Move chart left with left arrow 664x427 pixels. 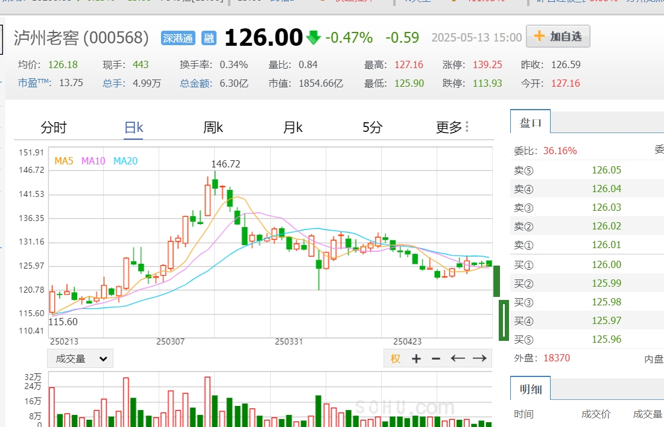tap(458, 358)
